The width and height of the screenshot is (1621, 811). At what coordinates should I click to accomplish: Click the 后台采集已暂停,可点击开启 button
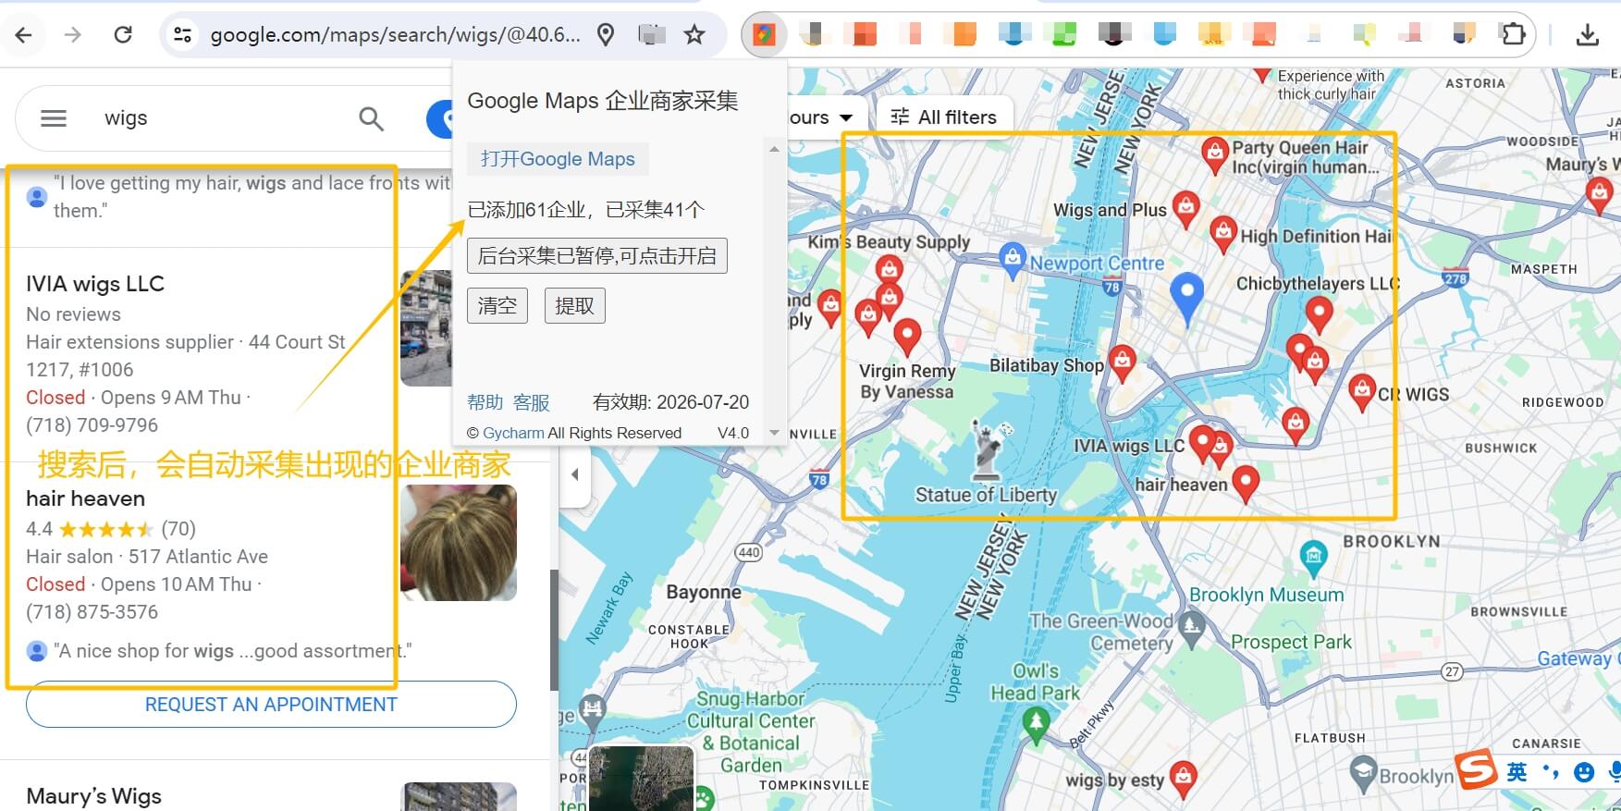597,256
